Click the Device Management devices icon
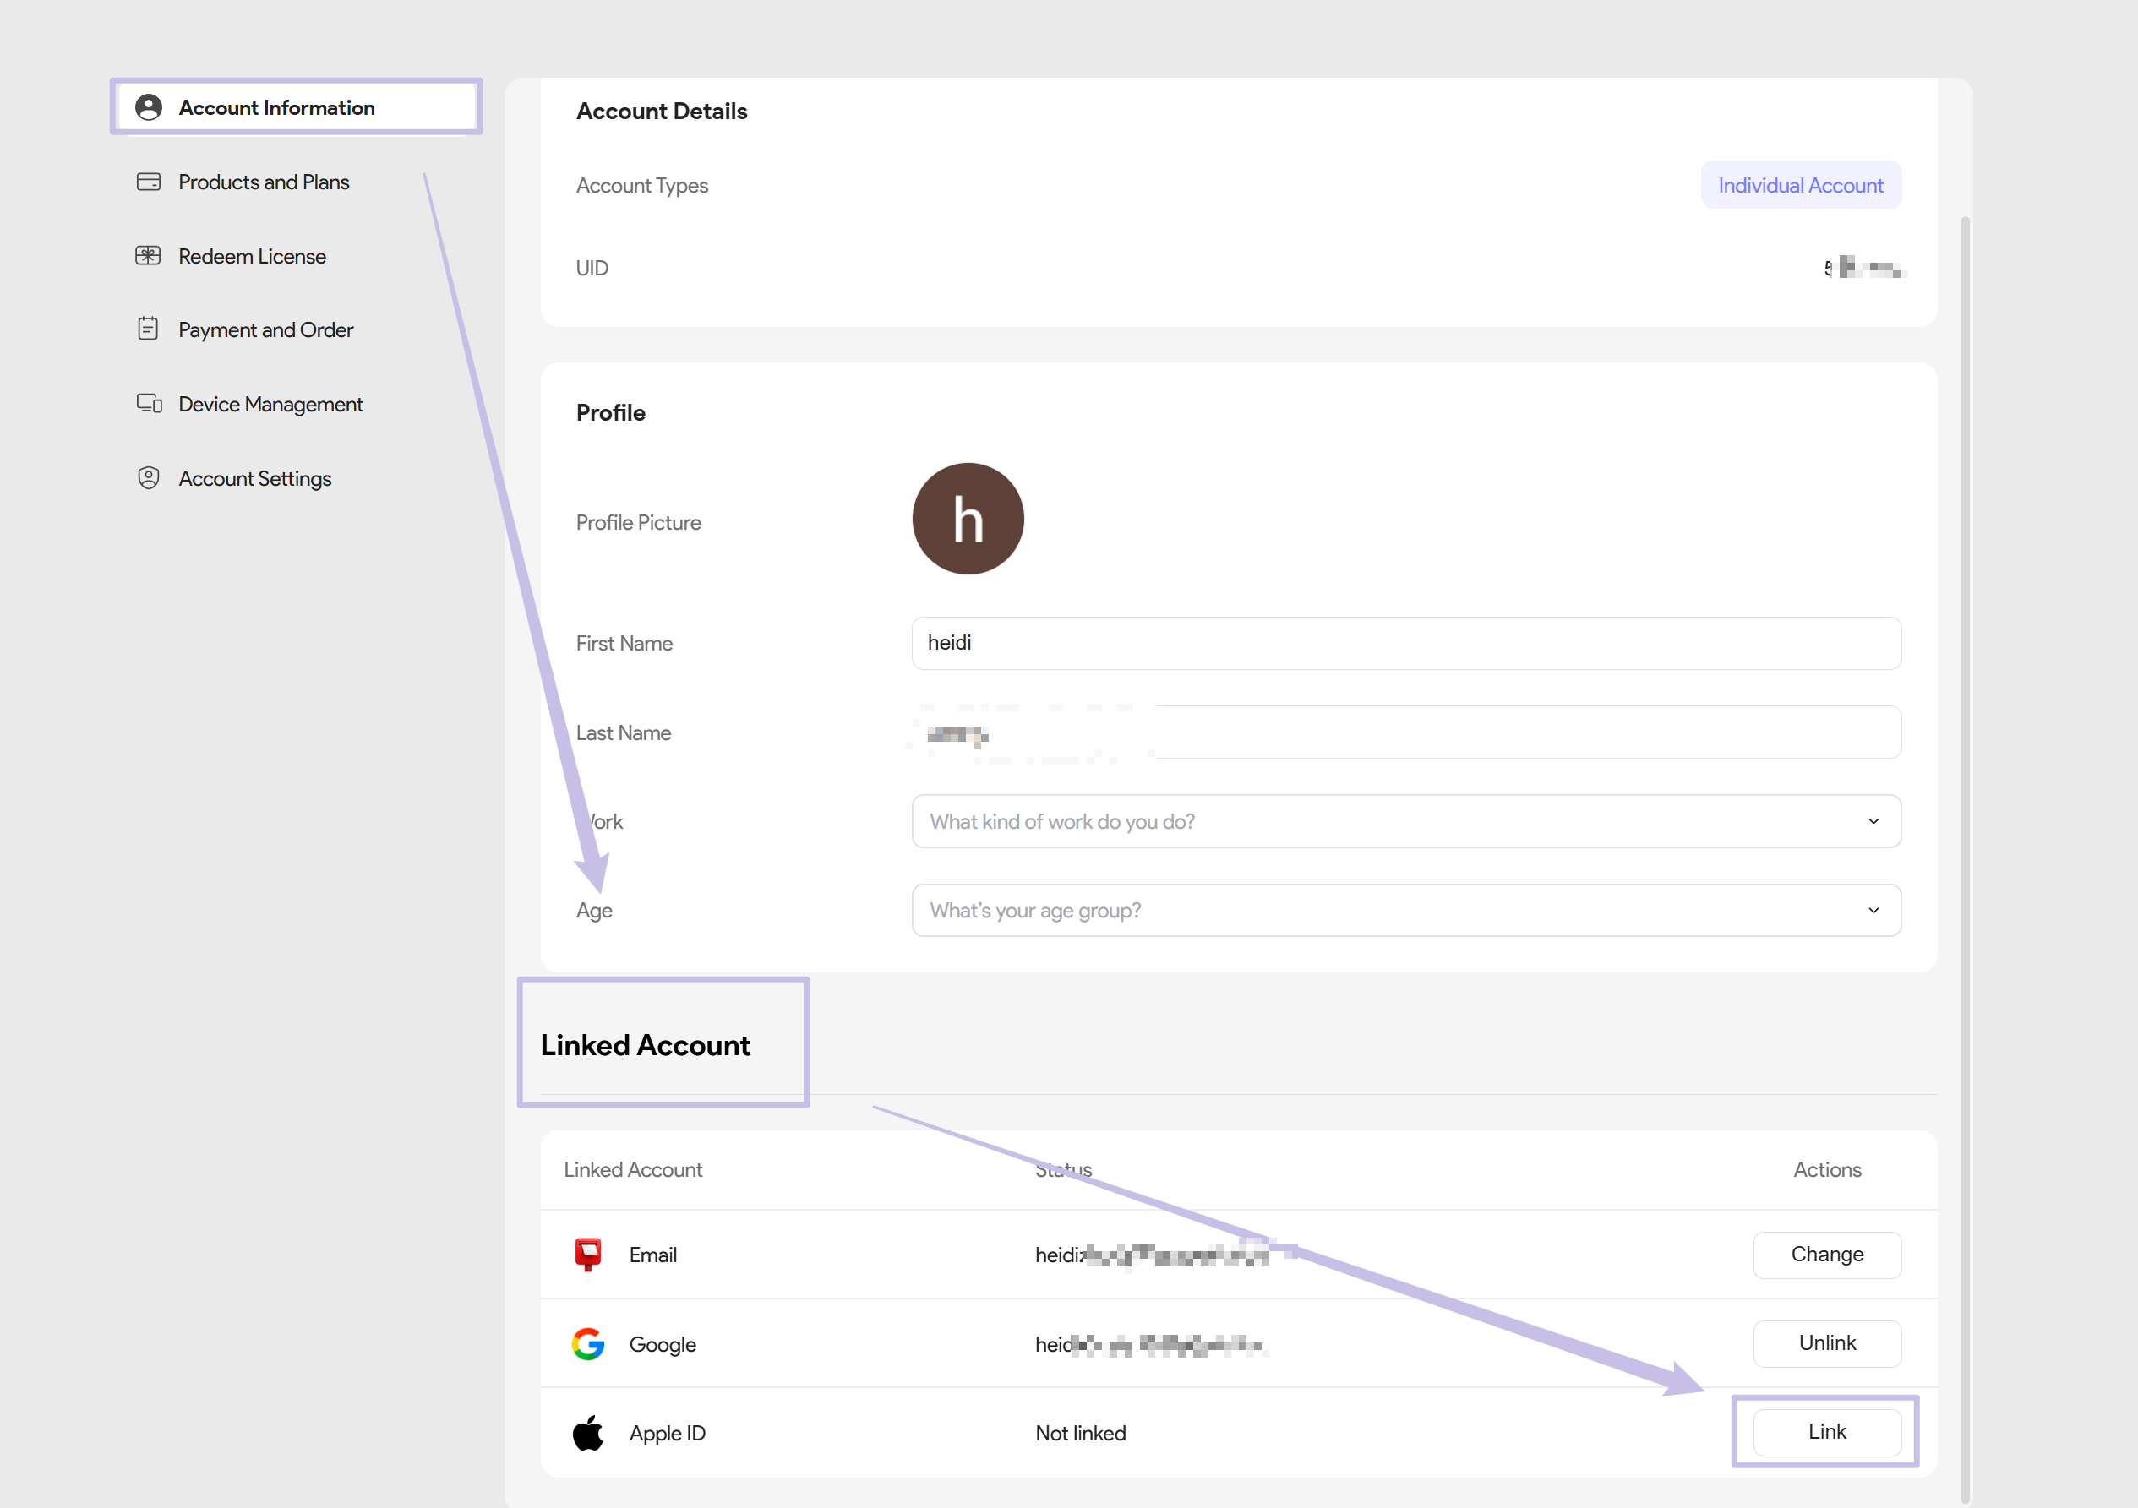2138x1508 pixels. [x=149, y=404]
